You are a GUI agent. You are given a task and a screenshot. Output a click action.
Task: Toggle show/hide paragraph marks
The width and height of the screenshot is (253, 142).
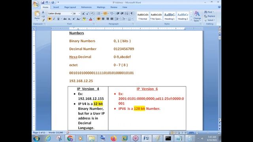(132, 13)
